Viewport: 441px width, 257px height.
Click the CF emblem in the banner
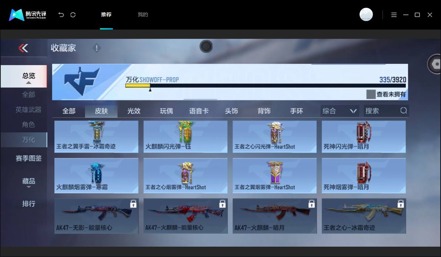click(81, 81)
